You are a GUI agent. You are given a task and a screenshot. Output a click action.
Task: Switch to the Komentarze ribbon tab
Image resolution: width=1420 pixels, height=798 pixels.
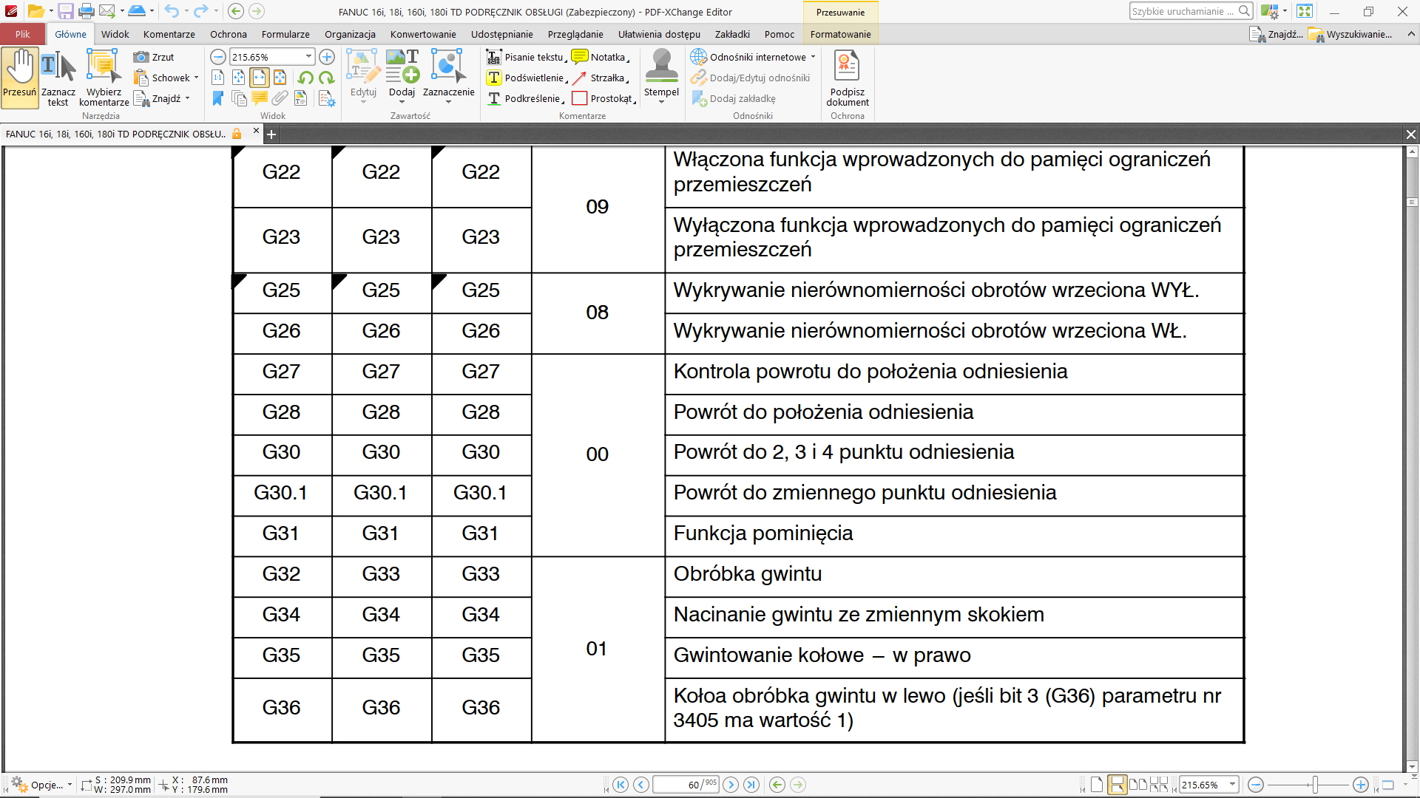click(x=169, y=34)
